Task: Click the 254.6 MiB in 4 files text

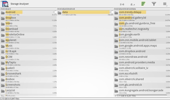Action: tap(11, 26)
